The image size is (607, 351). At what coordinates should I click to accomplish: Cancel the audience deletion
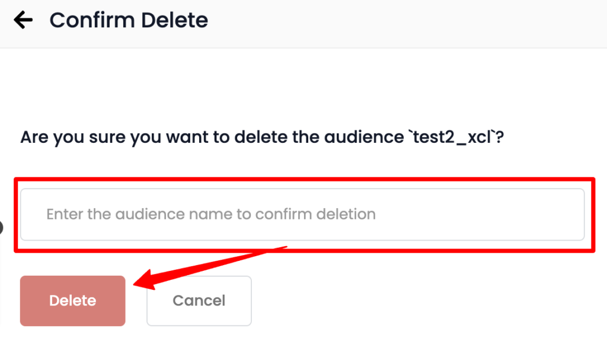point(199,301)
